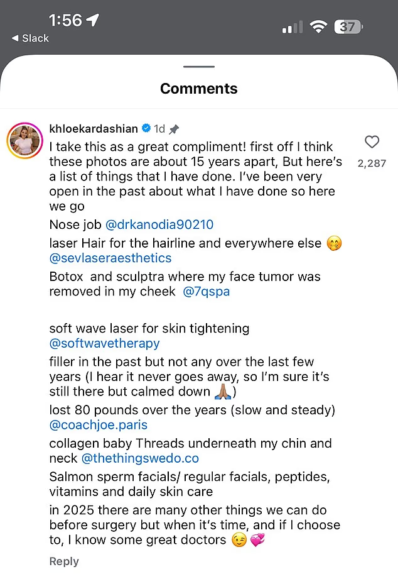Tap the Wi-Fi icon in status bar
The width and height of the screenshot is (398, 579).
[319, 27]
